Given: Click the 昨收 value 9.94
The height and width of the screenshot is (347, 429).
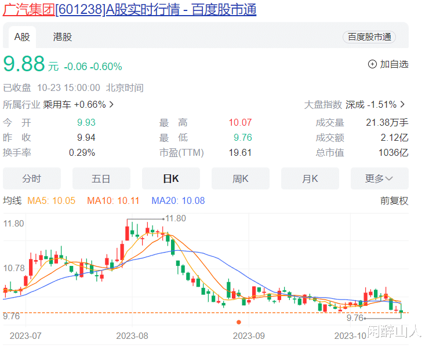Looking at the screenshot, I should coord(86,137).
